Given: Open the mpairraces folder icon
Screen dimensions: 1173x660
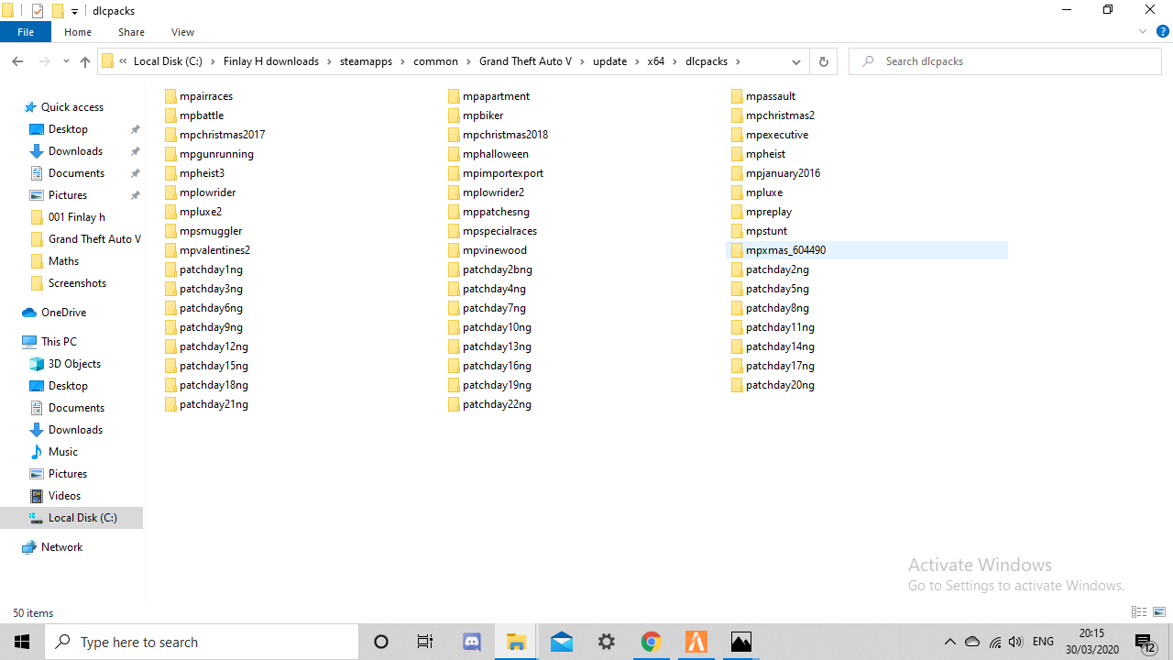Looking at the screenshot, I should click(170, 96).
